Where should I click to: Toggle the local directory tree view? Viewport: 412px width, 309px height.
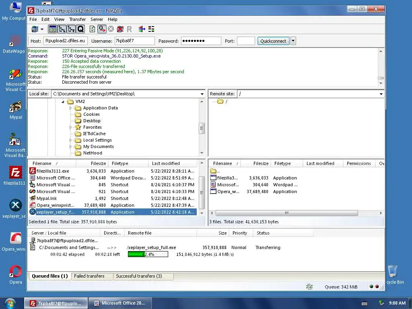(x=62, y=29)
